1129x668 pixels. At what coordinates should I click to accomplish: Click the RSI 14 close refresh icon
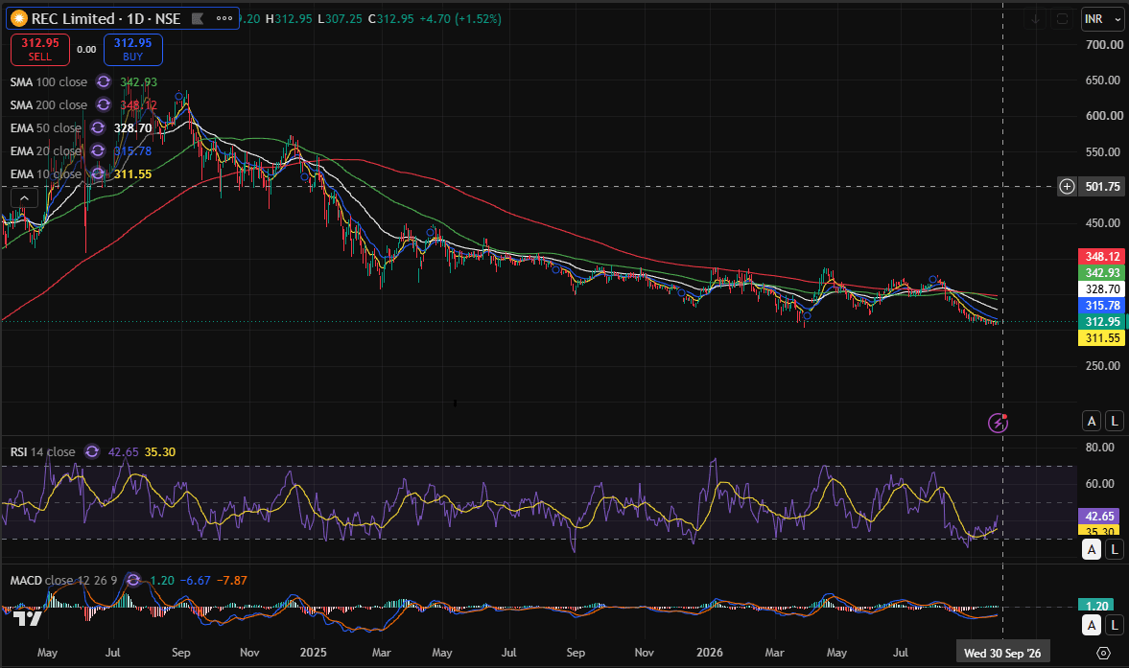(x=91, y=451)
